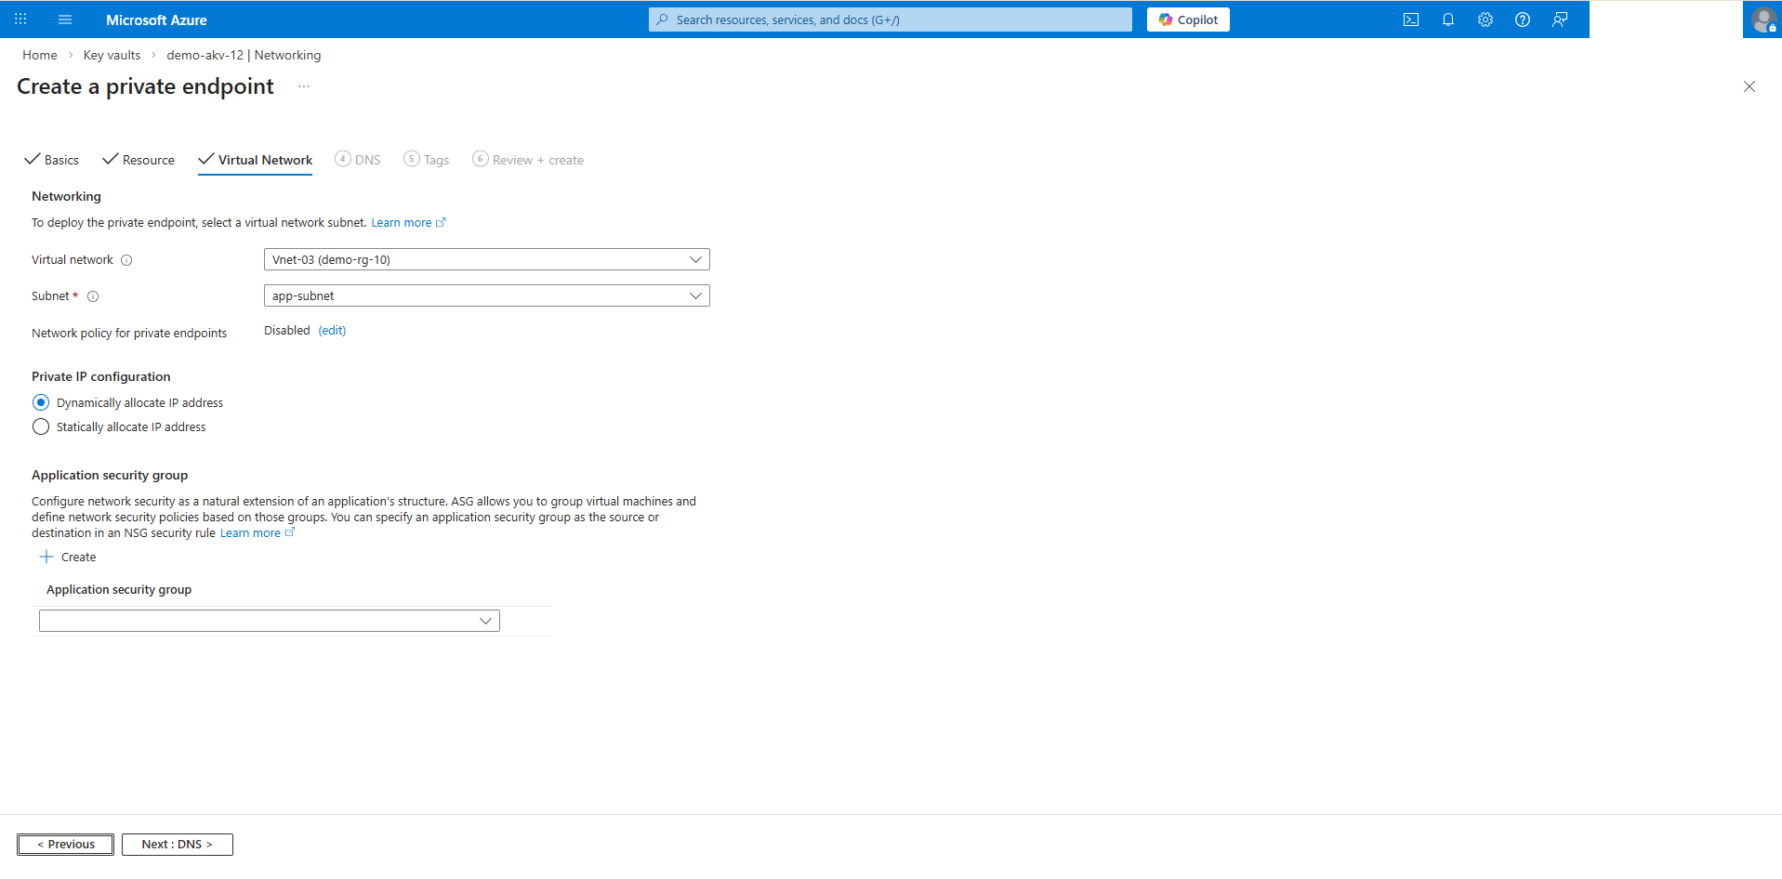Select Dynamically allocate IP address
The image size is (1782, 879).
pos(41,401)
